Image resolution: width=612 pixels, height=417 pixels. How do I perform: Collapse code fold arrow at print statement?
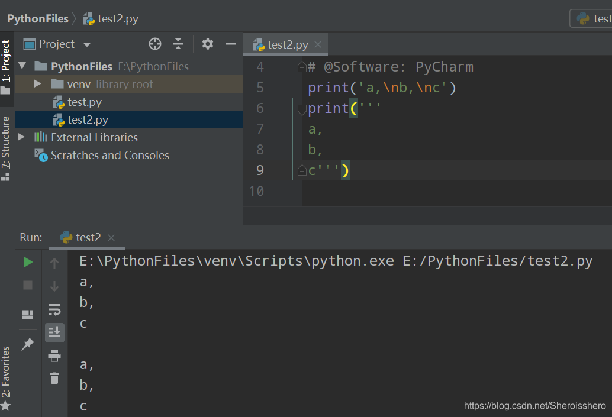click(302, 109)
